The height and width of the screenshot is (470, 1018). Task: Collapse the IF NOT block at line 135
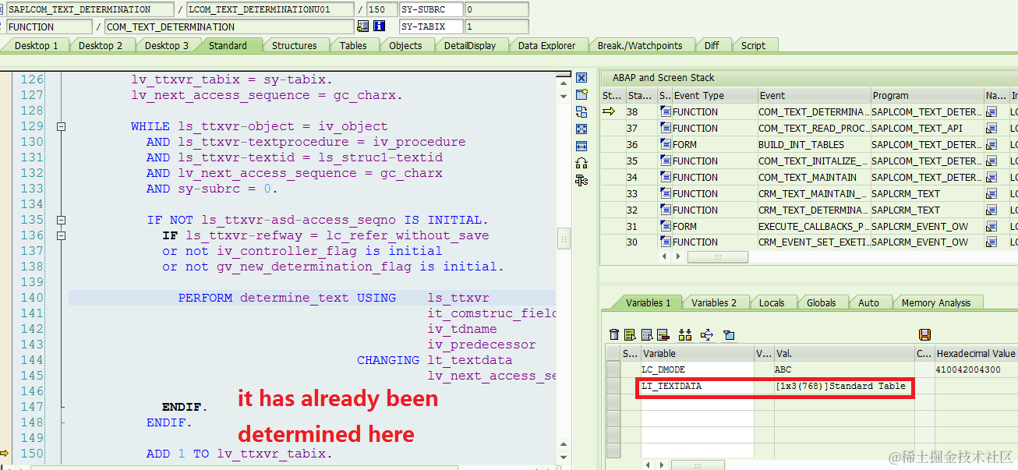tap(62, 220)
